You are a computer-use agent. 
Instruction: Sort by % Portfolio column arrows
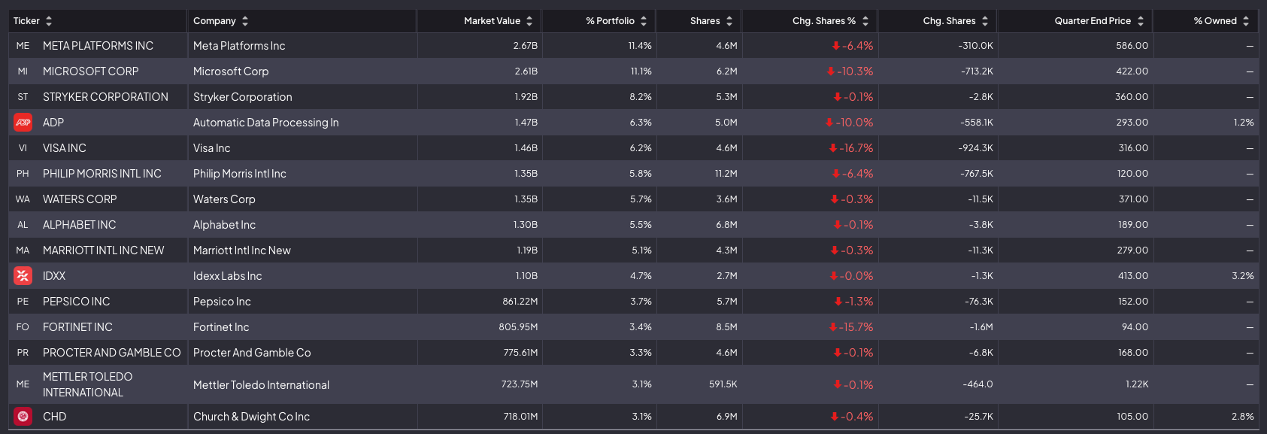tap(644, 21)
